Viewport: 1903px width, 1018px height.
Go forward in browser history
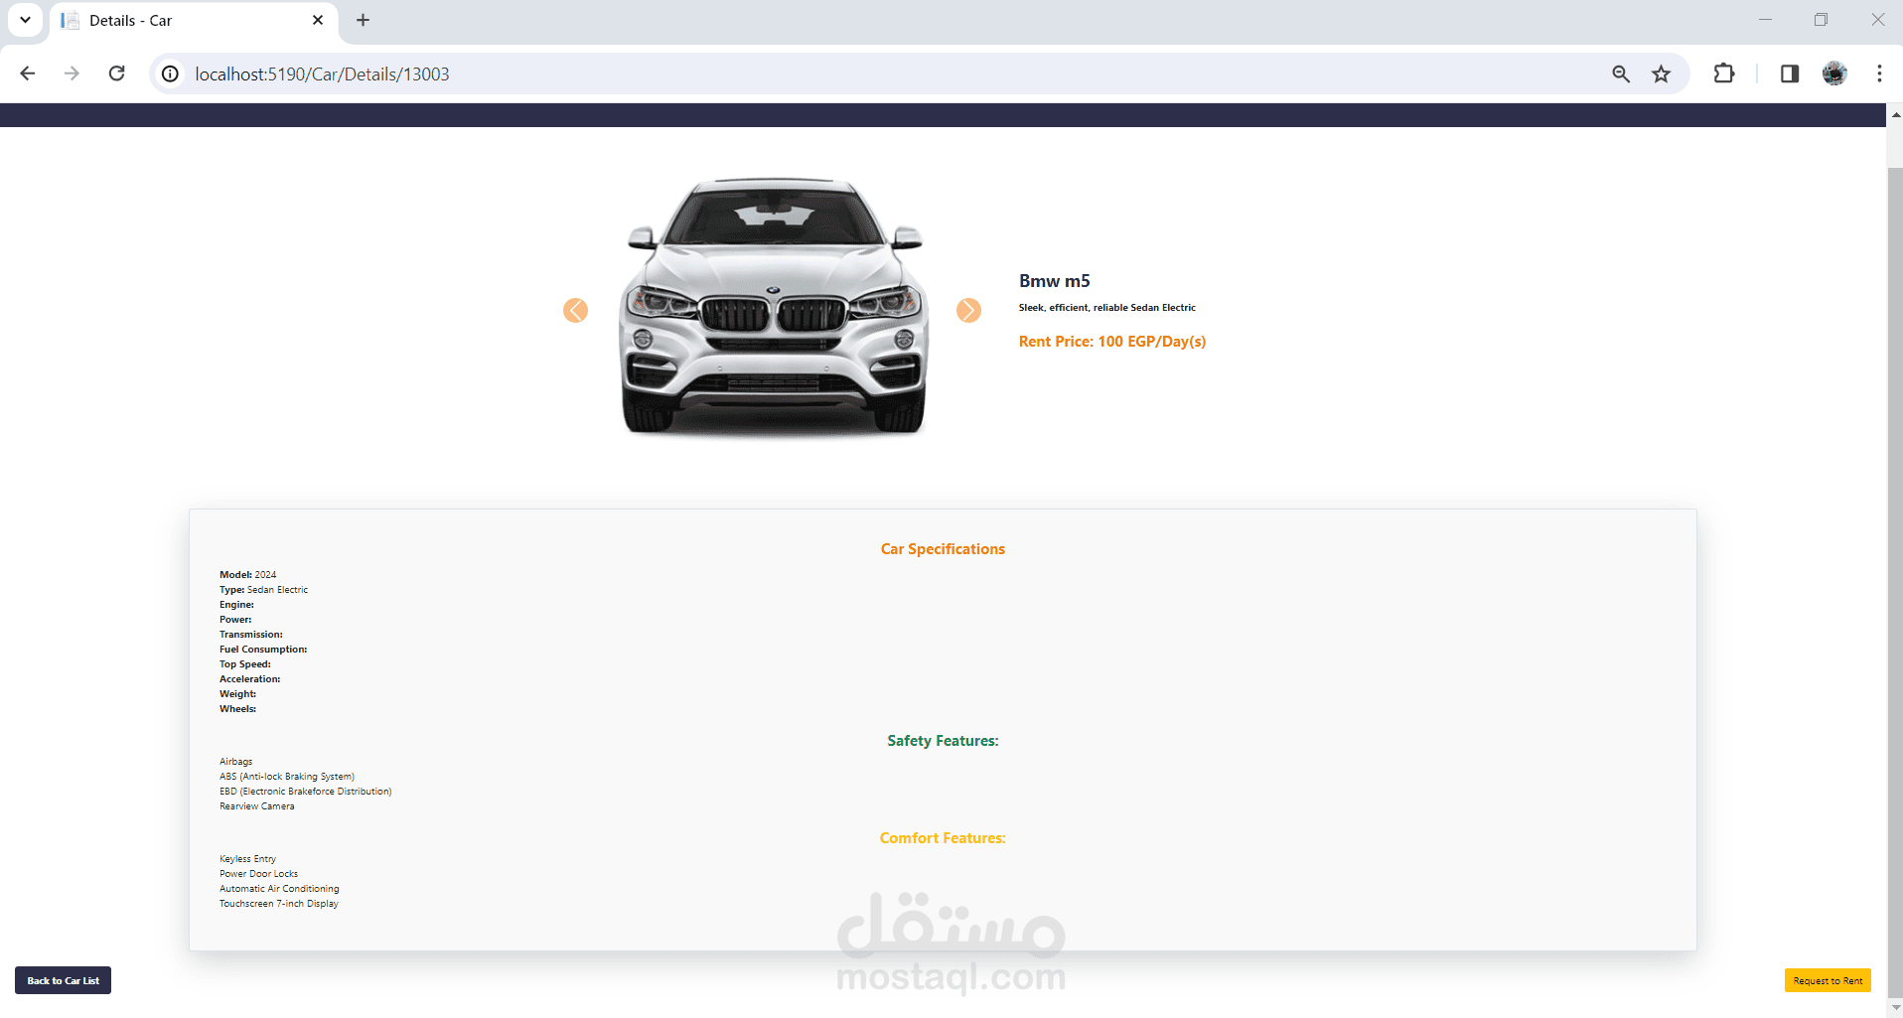point(72,73)
